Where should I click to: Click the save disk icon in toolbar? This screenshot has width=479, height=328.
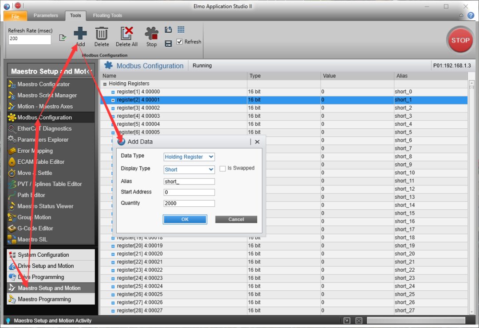[x=169, y=43]
